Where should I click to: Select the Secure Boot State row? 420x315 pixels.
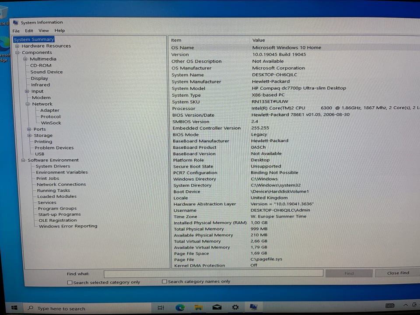click(x=294, y=166)
